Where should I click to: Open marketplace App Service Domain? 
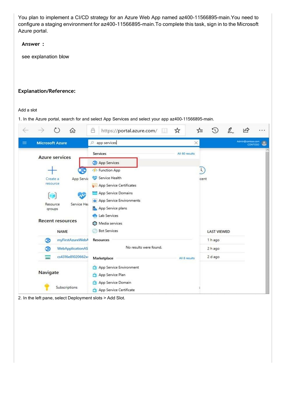coord(115,283)
